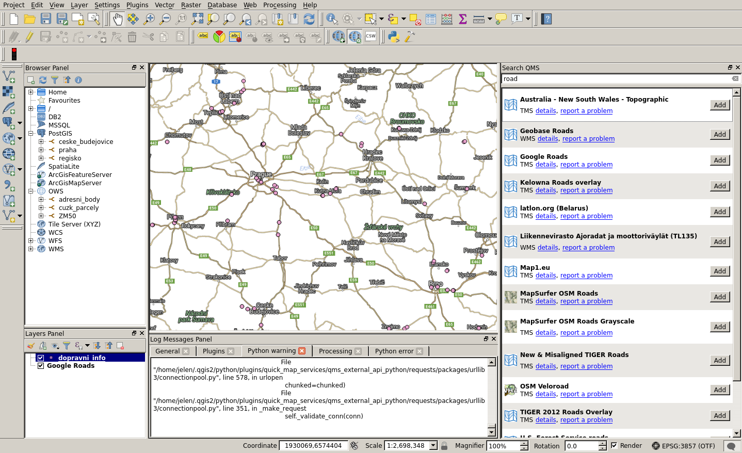Expand the Home node in Browser

point(31,92)
